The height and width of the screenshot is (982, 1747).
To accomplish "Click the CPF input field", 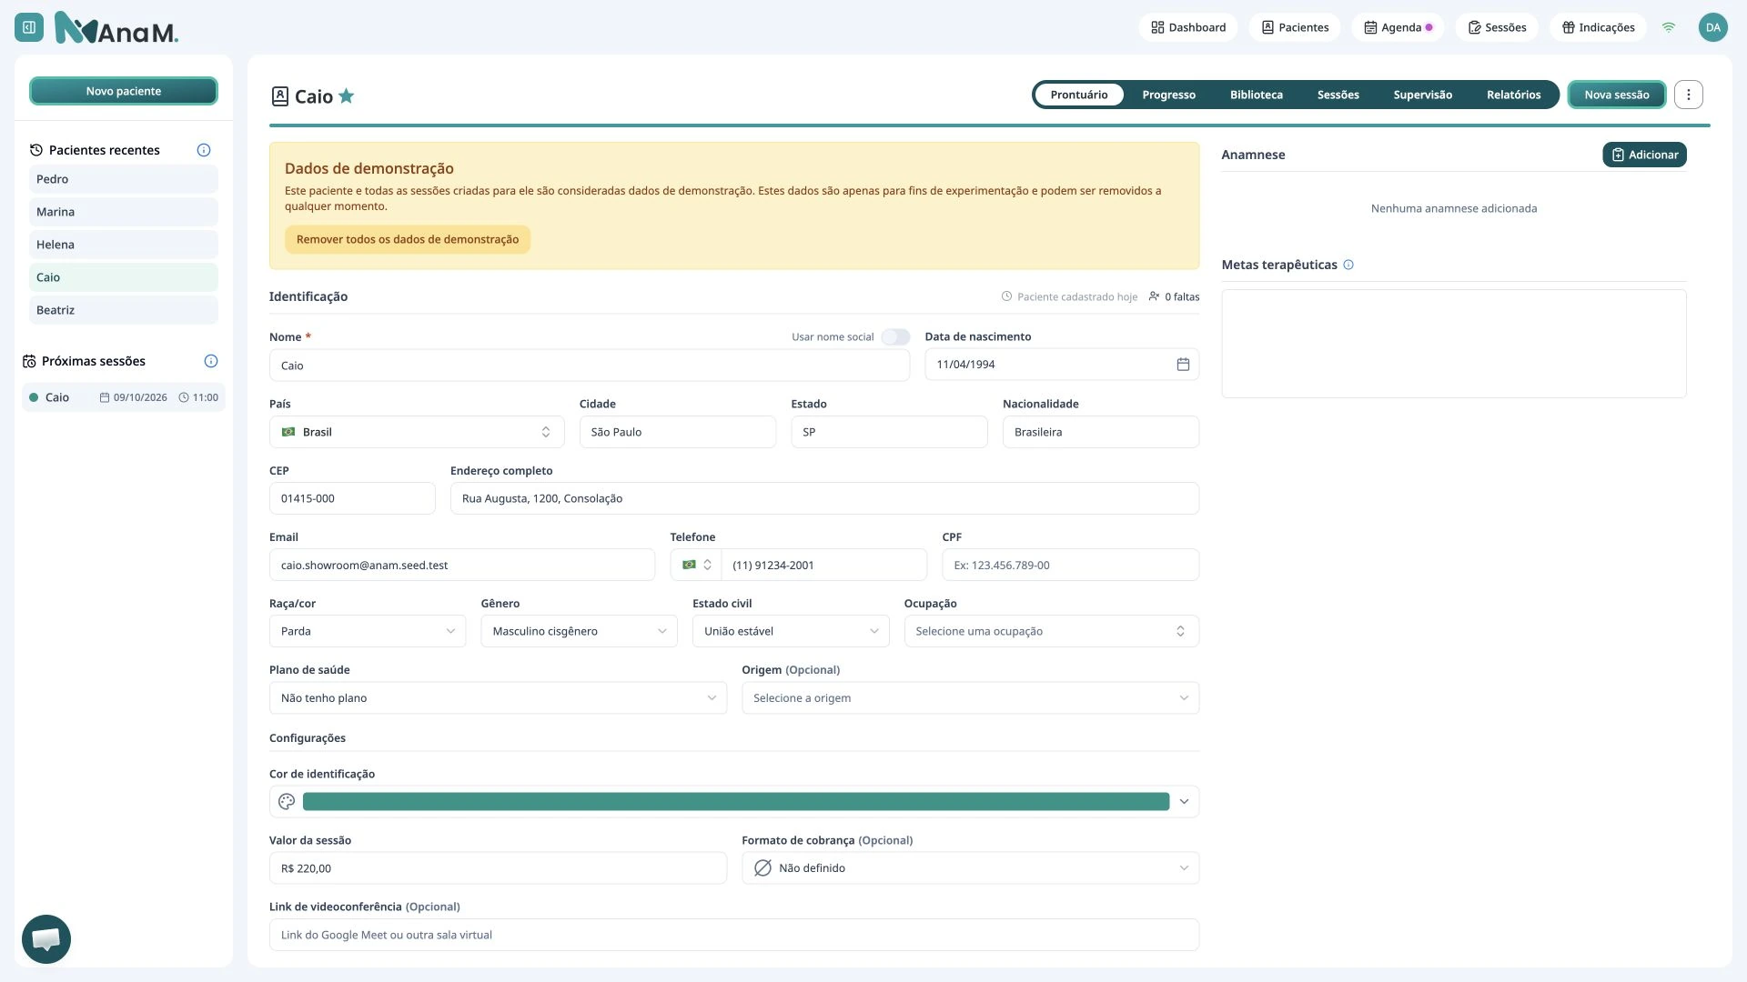I will (1070, 565).
